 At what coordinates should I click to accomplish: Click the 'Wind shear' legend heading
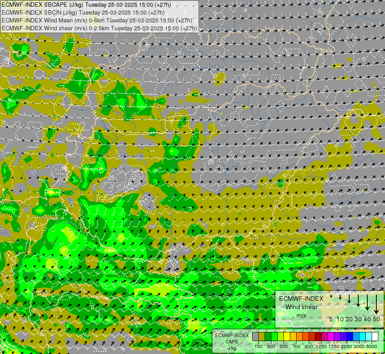(301, 307)
